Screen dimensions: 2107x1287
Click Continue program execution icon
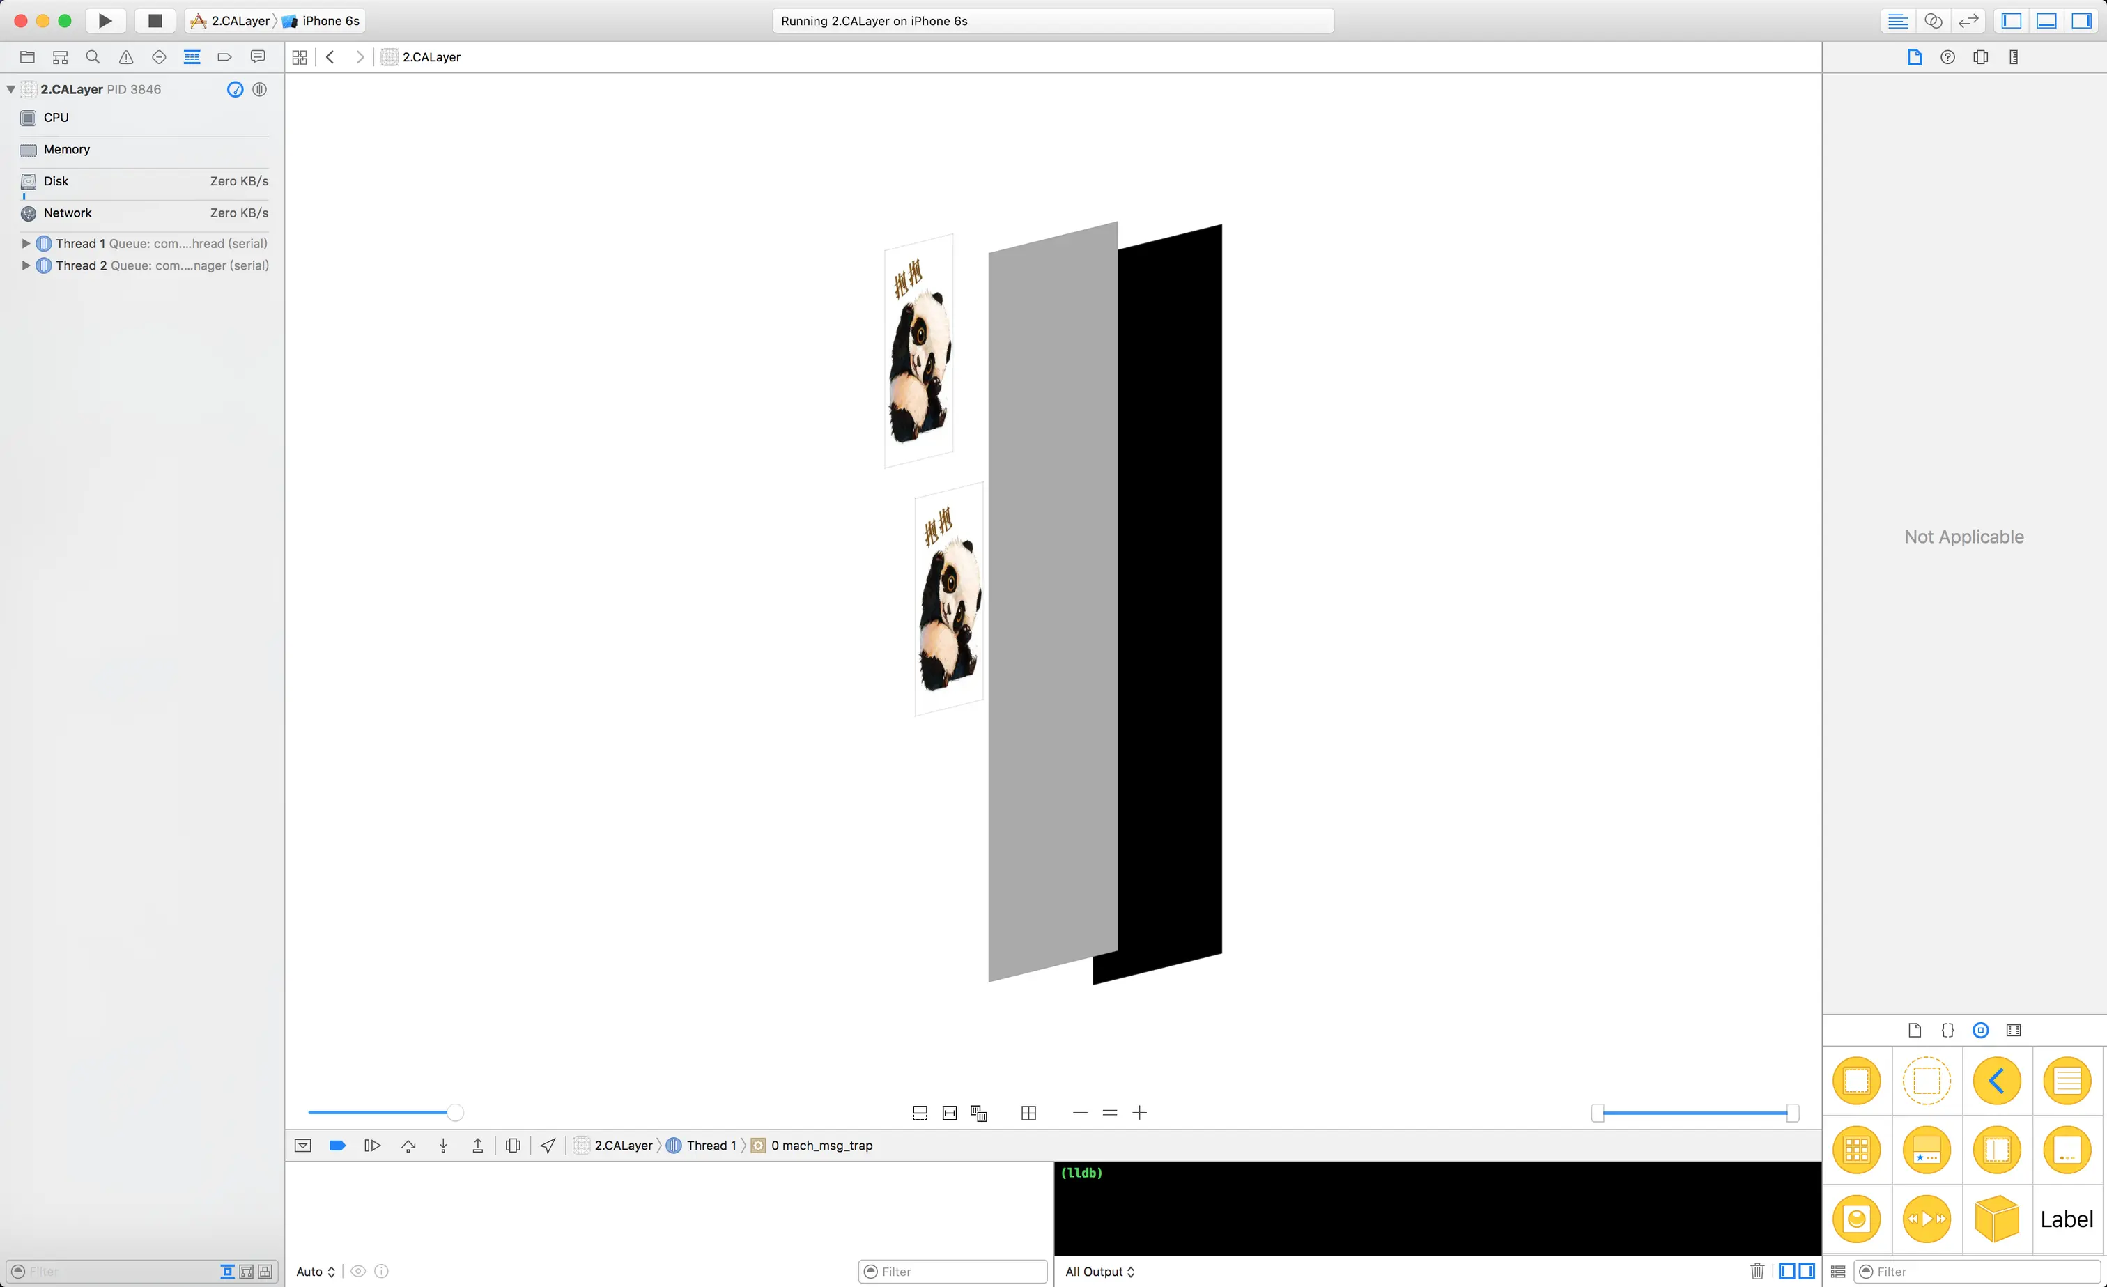pyautogui.click(x=372, y=1146)
